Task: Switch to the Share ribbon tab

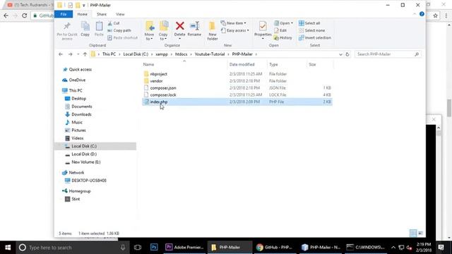Action: [102, 14]
